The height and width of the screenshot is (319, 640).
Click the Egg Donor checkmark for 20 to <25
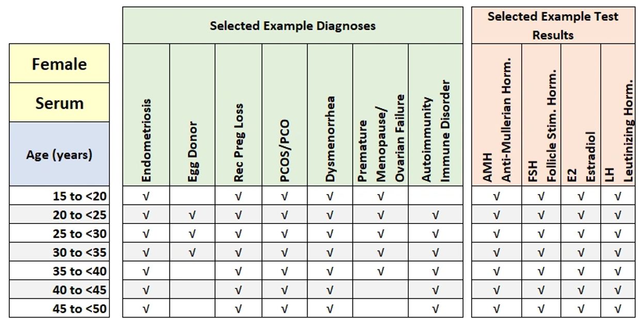point(192,215)
